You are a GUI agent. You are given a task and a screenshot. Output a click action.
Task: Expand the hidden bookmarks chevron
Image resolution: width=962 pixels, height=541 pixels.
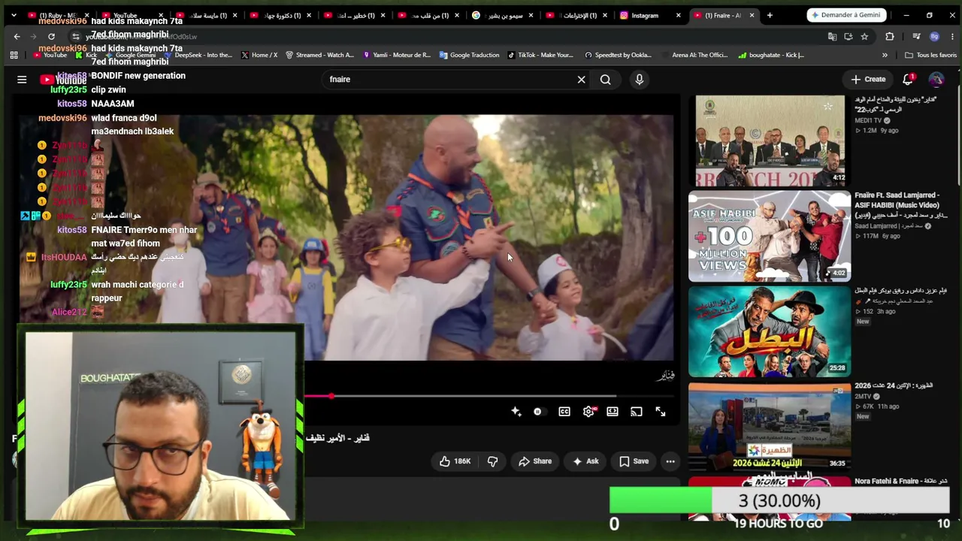tap(885, 55)
